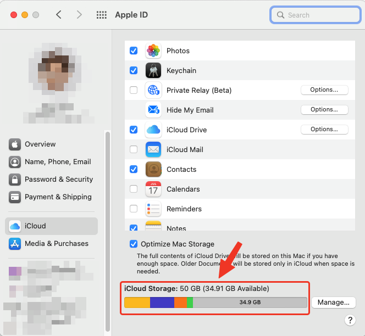This screenshot has width=365, height=336.
Task: Uncheck the Photos checkbox
Action: click(134, 51)
